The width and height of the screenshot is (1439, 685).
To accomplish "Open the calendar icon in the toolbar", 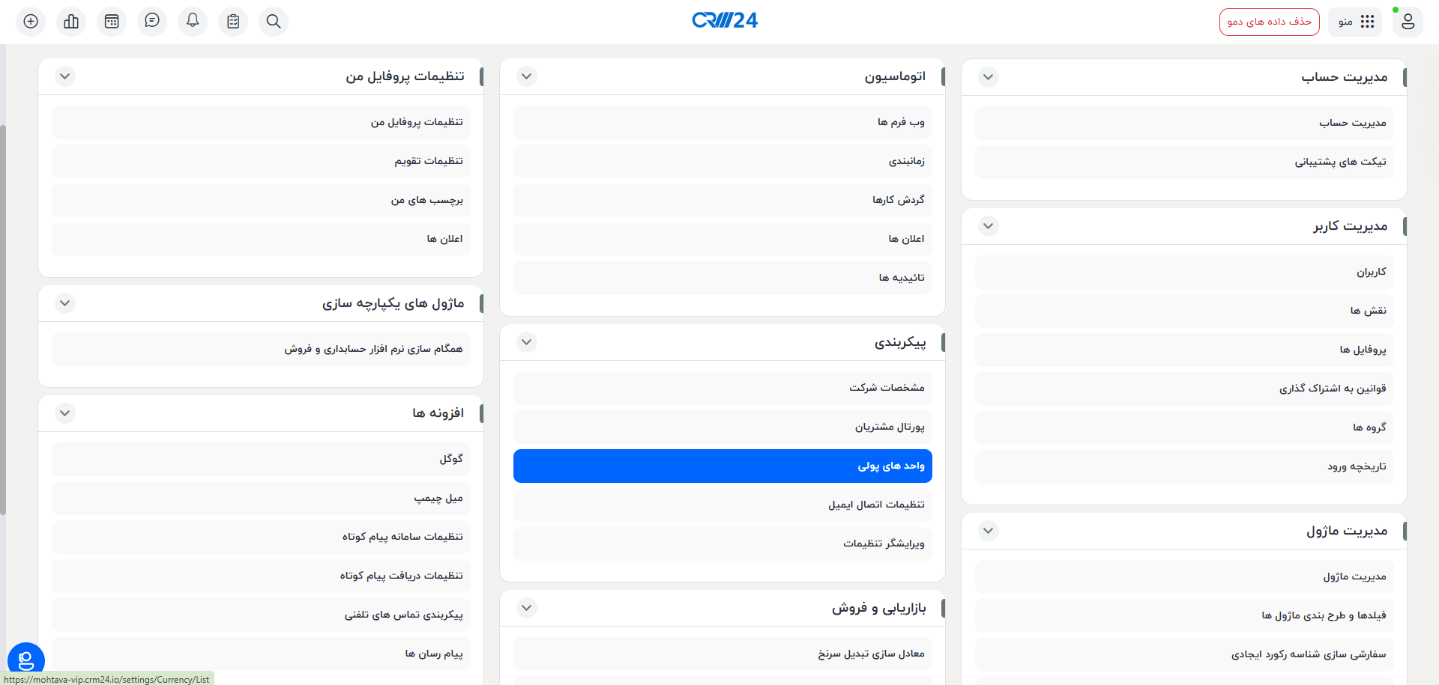I will (x=111, y=21).
